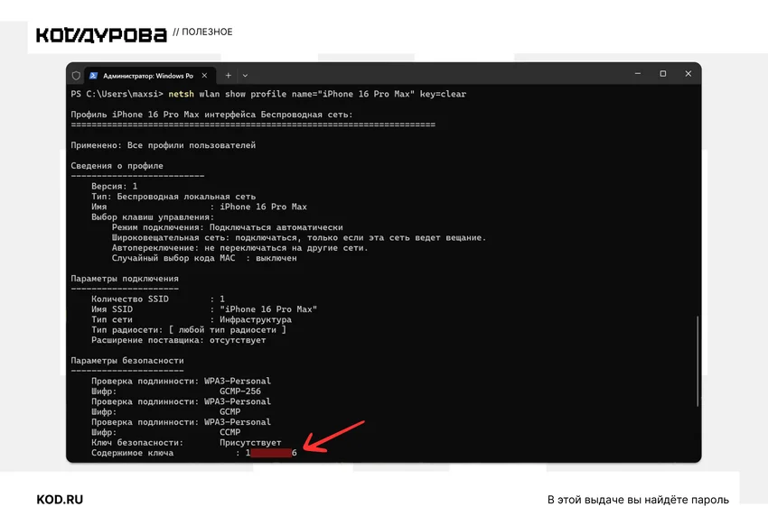Select the Администратор: Windows PowerShell tab

[x=149, y=76]
